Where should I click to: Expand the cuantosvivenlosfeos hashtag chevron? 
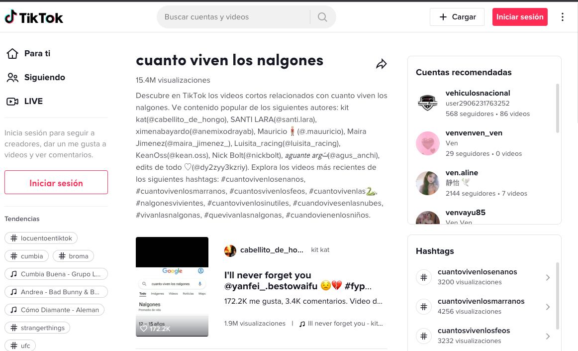(x=547, y=336)
